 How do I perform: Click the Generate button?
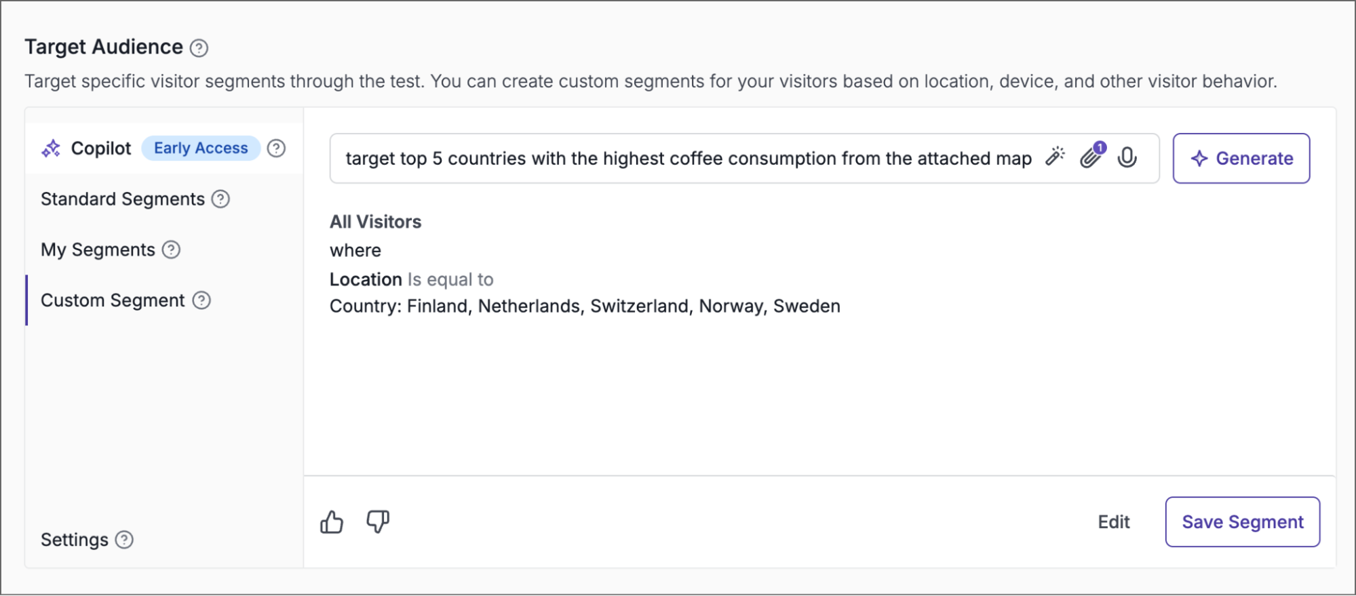1241,158
